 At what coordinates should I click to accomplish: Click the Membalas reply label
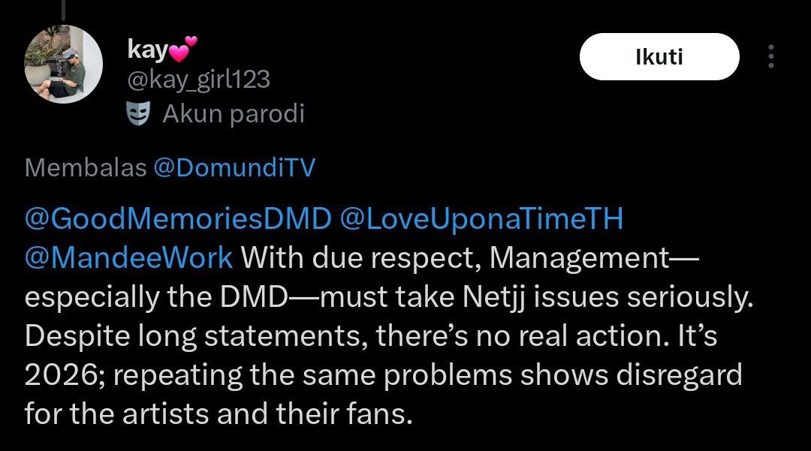click(85, 168)
